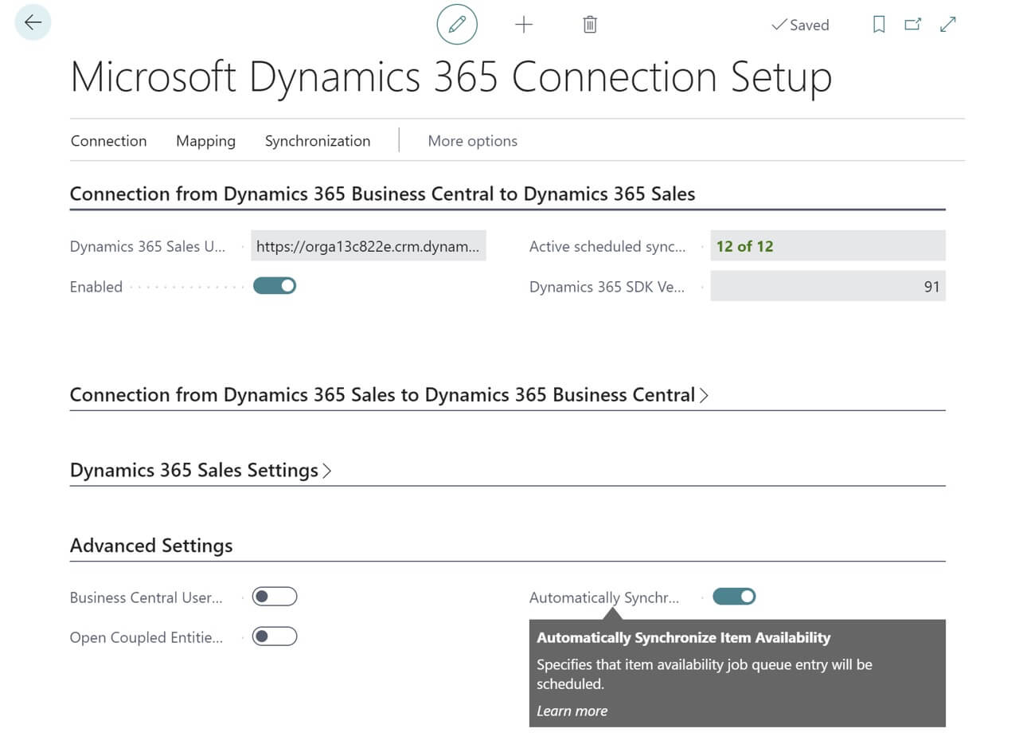1023x748 pixels.
Task: Turn off Automatically Synchronize Item Availability
Action: (x=734, y=596)
